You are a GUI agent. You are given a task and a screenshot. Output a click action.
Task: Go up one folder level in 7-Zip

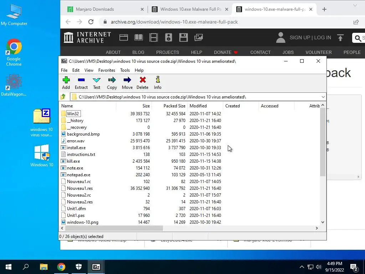click(63, 97)
